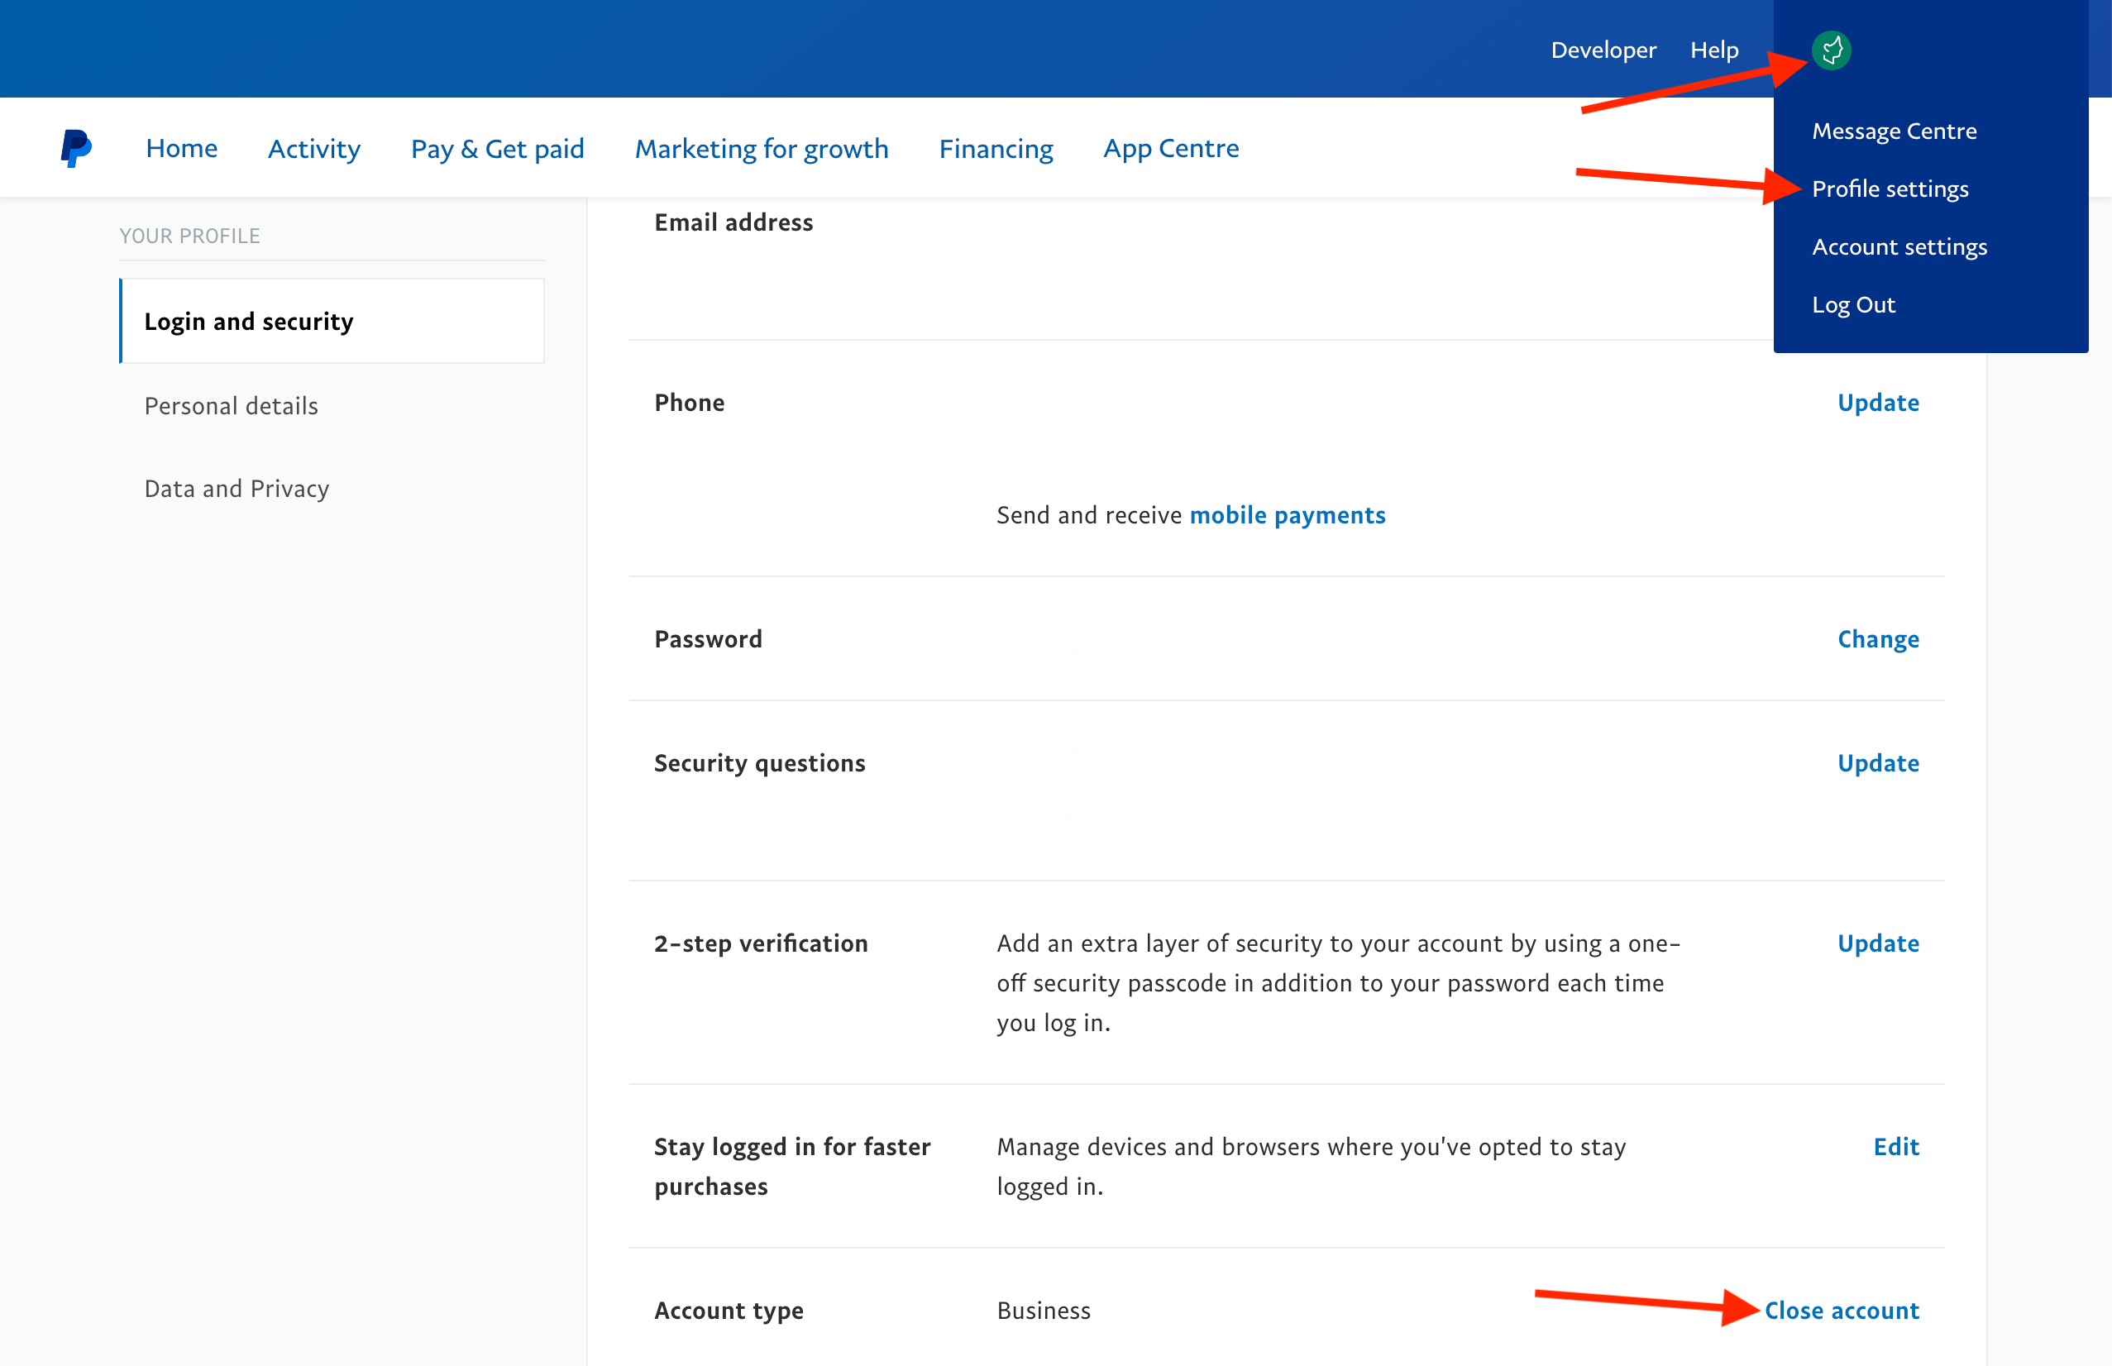Click the YOUR PROFILE heading
Viewport: 2112px width, 1366px height.
190,236
